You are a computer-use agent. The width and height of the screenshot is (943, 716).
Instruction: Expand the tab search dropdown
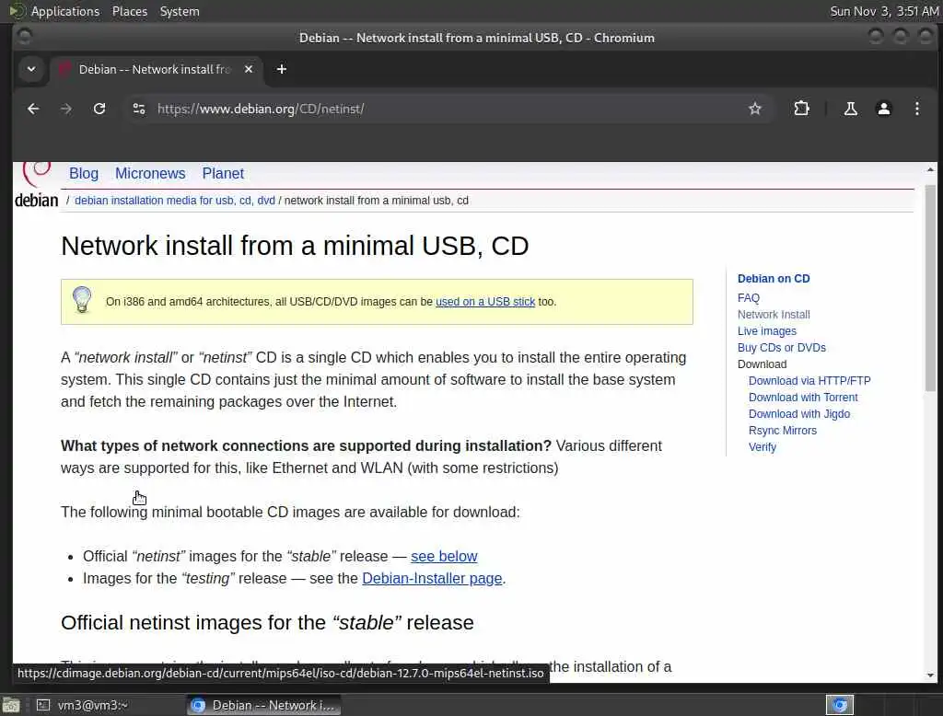pos(31,69)
